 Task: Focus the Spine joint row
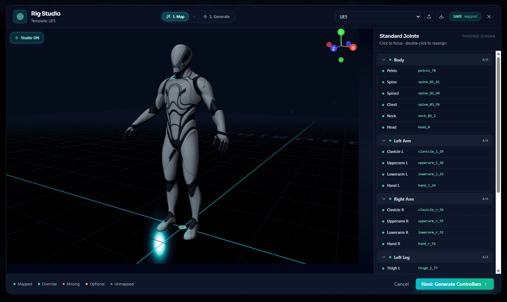tap(435, 82)
